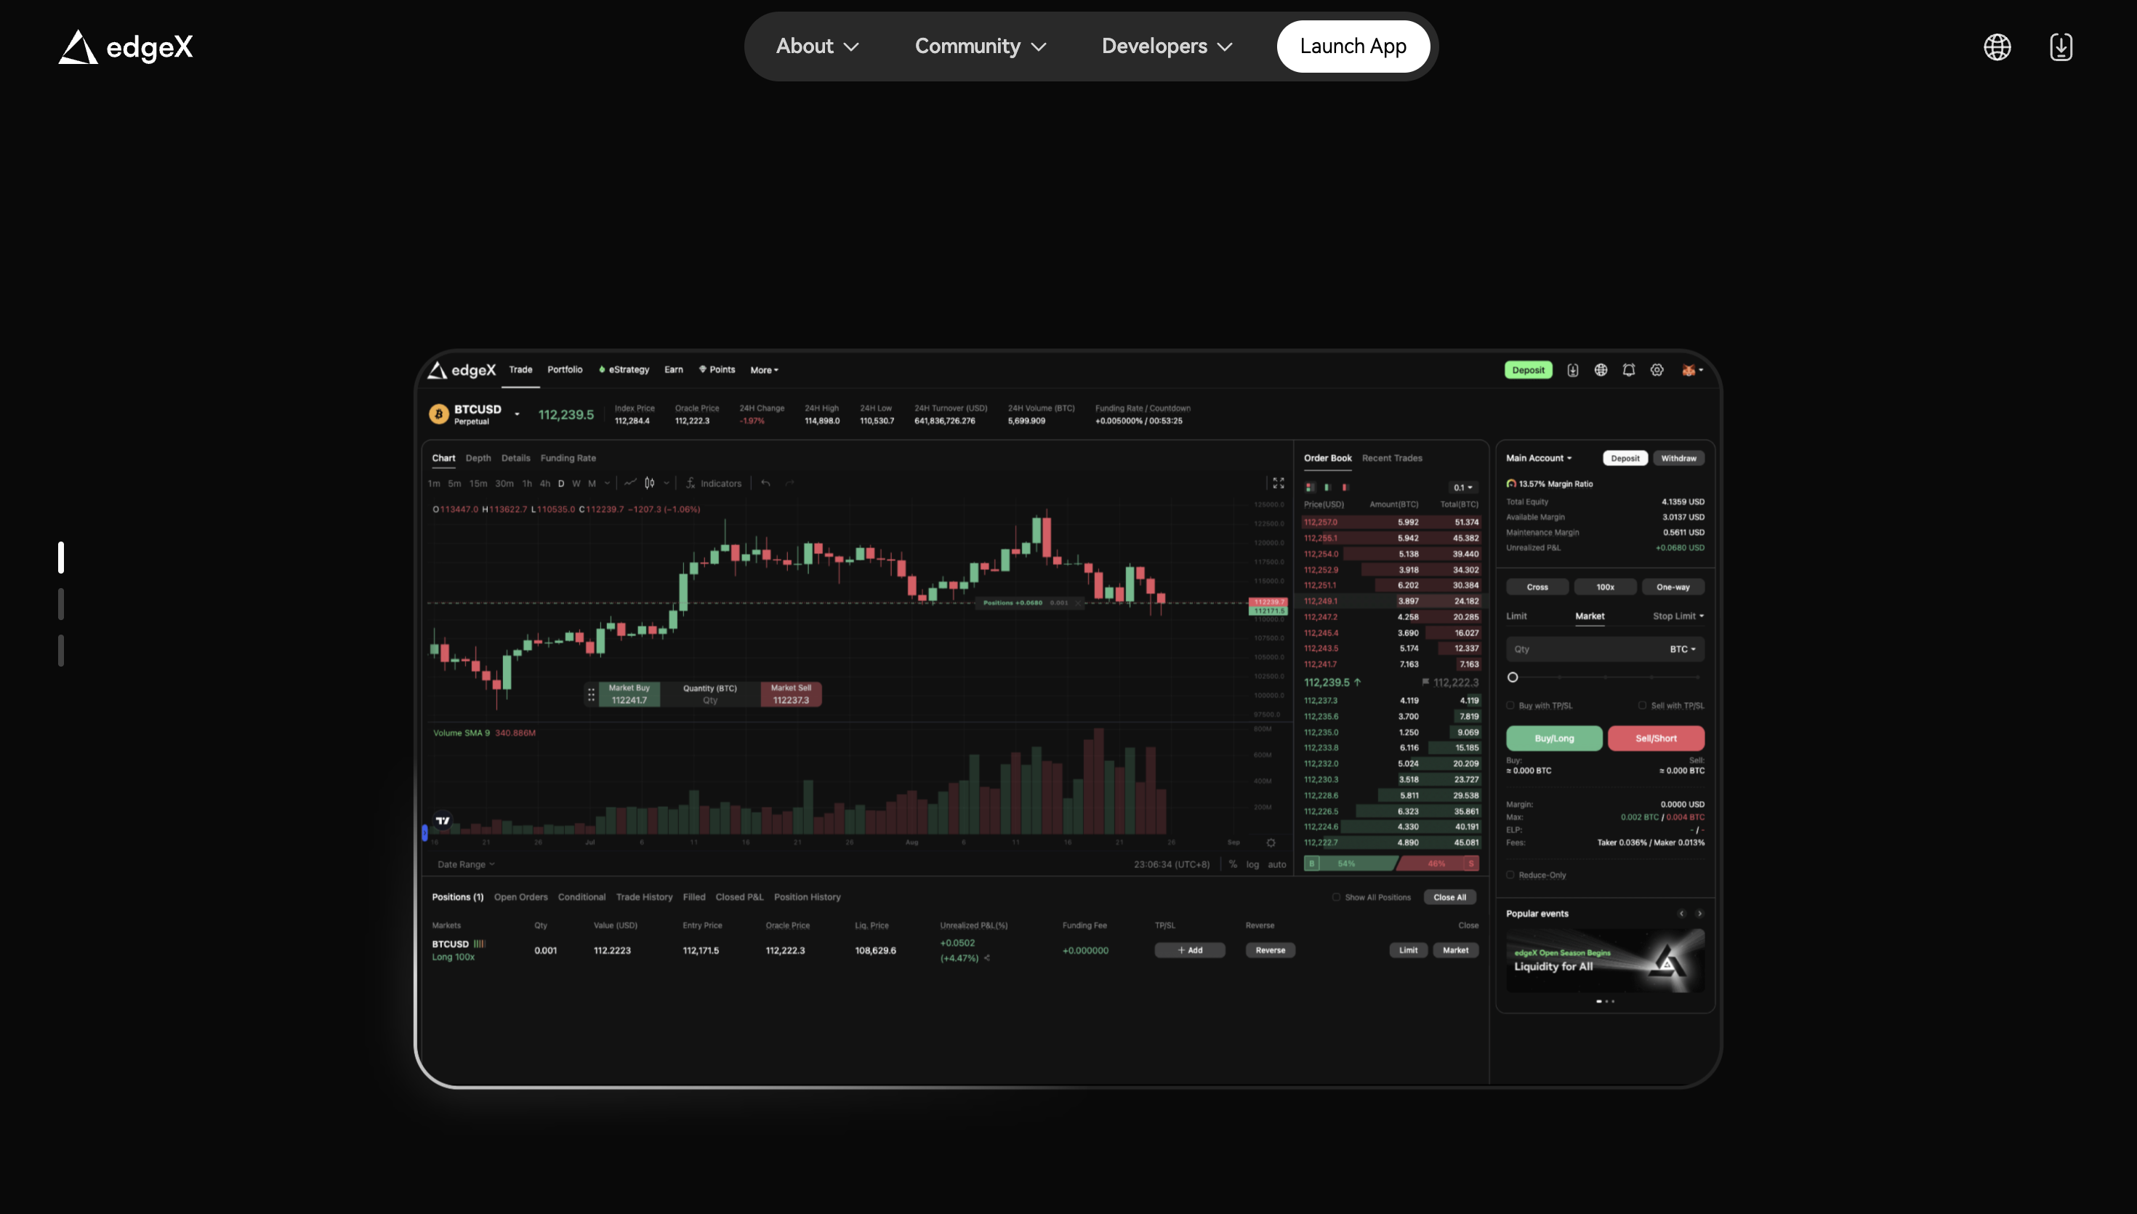Tick the Buy with TP/SL checkbox
The width and height of the screenshot is (2137, 1214).
tap(1510, 705)
